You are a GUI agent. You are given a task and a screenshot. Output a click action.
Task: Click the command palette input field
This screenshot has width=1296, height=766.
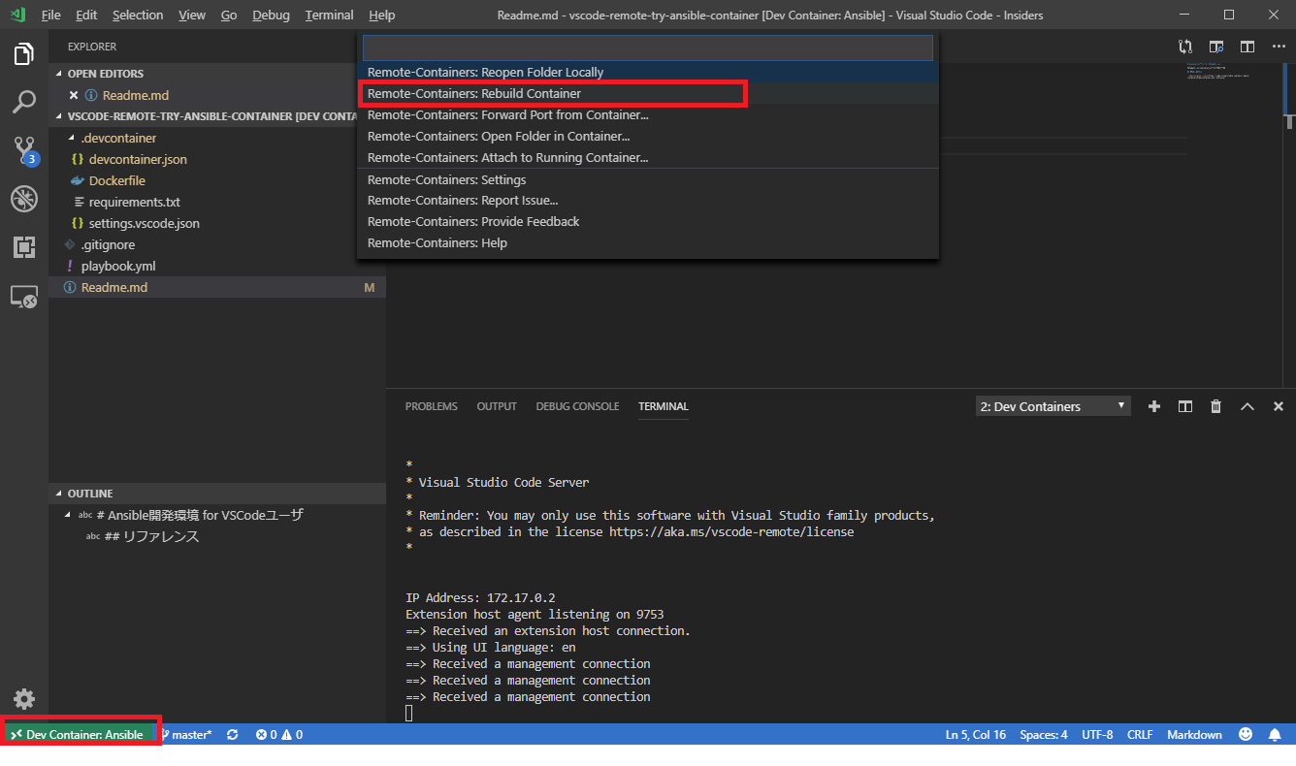click(648, 47)
